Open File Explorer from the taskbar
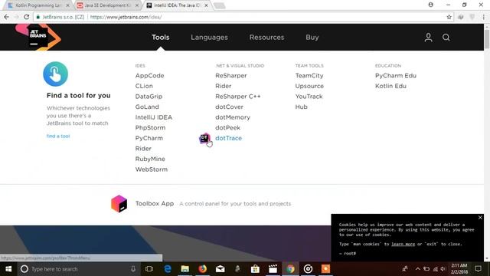The height and width of the screenshot is (276, 490). [x=185, y=269]
